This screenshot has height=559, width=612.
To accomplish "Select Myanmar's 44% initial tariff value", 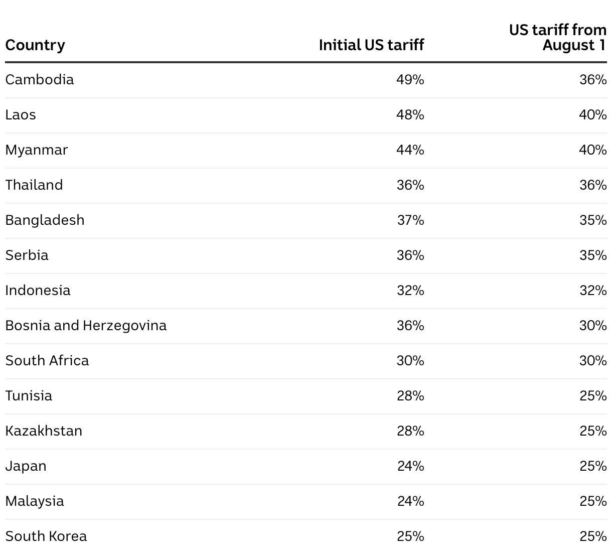I will 410,150.
